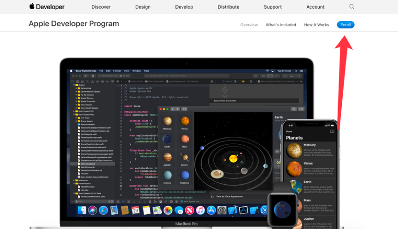The width and height of the screenshot is (398, 229).
Task: Open the What's Included link
Action: coord(281,25)
